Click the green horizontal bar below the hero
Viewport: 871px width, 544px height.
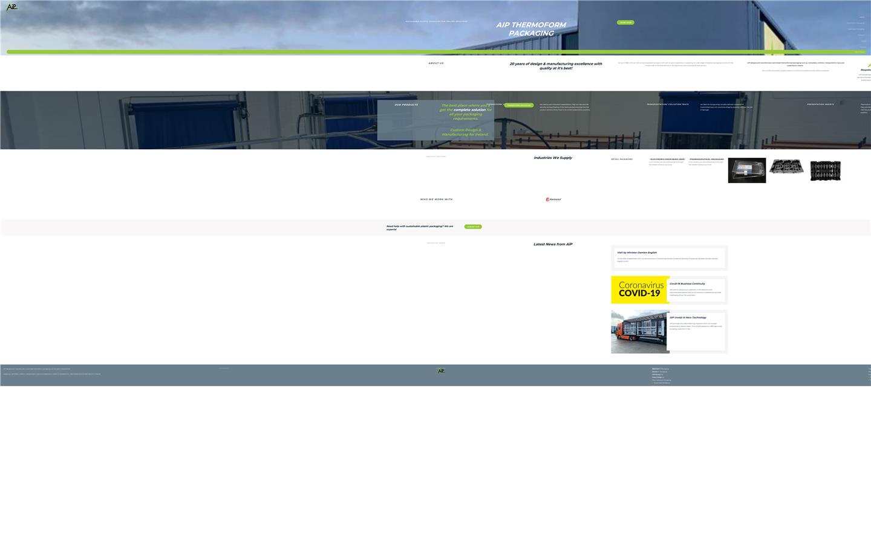(423, 52)
